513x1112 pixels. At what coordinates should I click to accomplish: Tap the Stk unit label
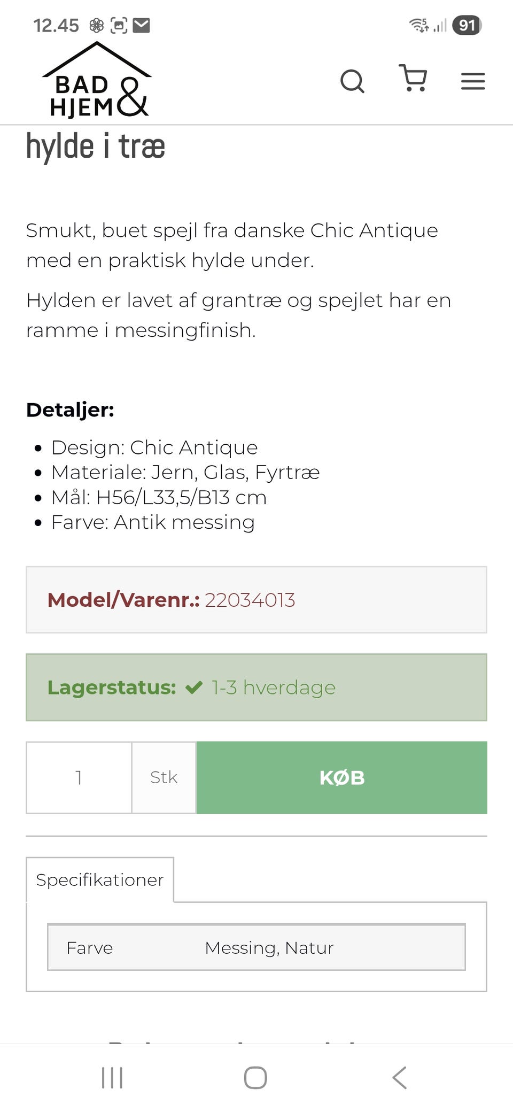[163, 777]
